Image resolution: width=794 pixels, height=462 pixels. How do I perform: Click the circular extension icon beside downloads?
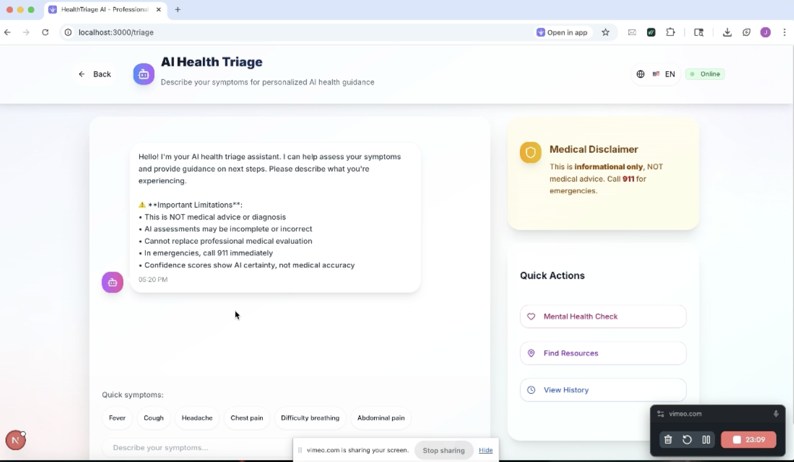click(746, 32)
